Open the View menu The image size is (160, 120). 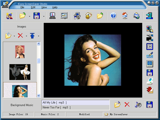point(44,7)
